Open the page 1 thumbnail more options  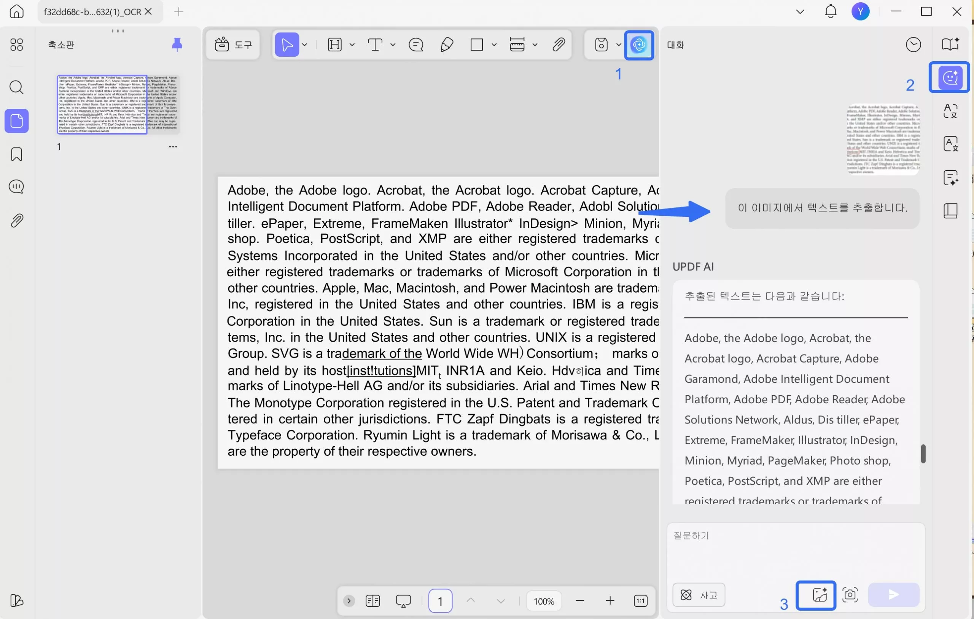click(x=173, y=146)
